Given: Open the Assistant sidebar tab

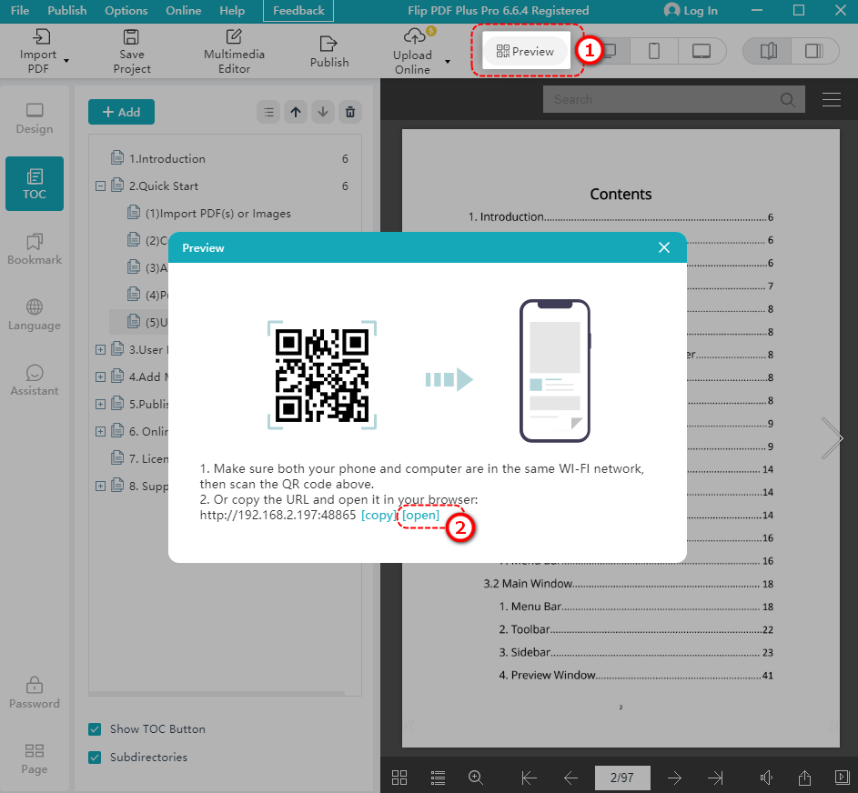Looking at the screenshot, I should 35,381.
